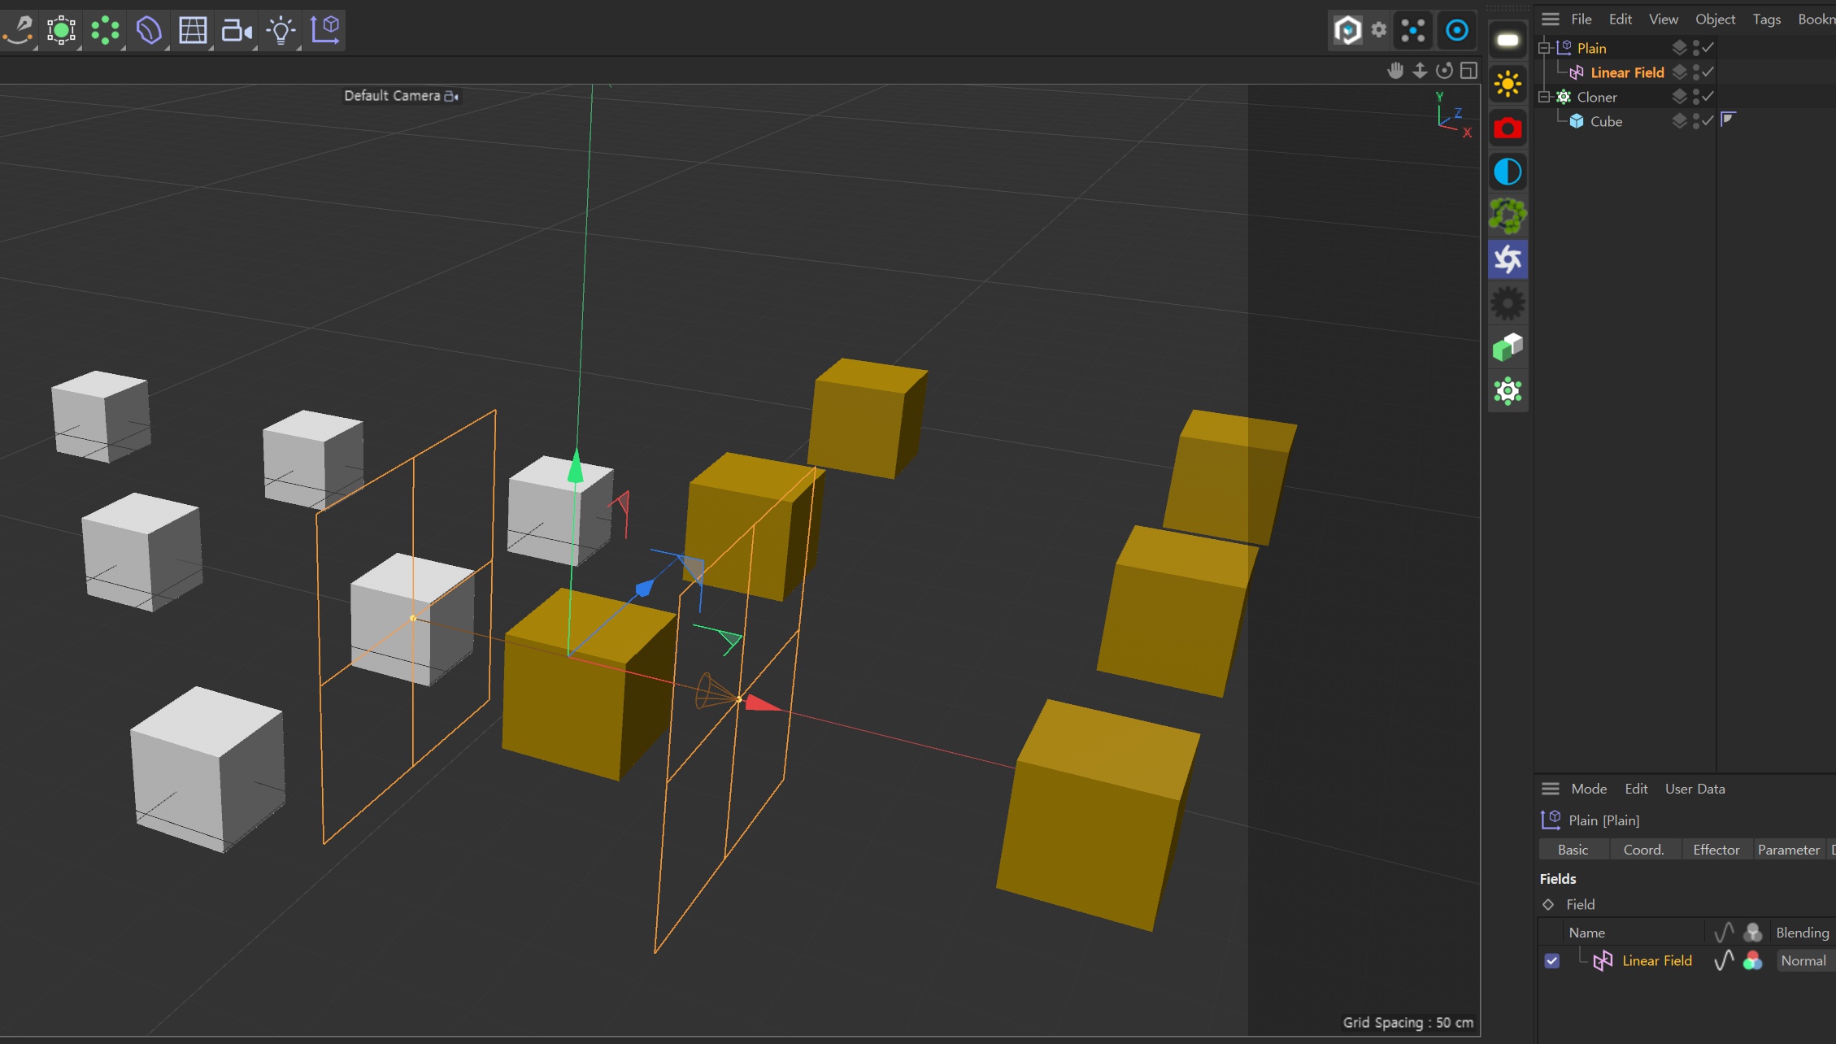This screenshot has width=1836, height=1044.
Task: Open the Attribute Manager Mode menu
Action: point(1589,789)
